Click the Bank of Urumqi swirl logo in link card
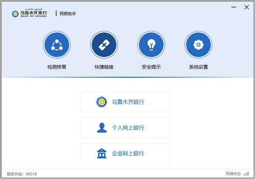 click(x=102, y=102)
